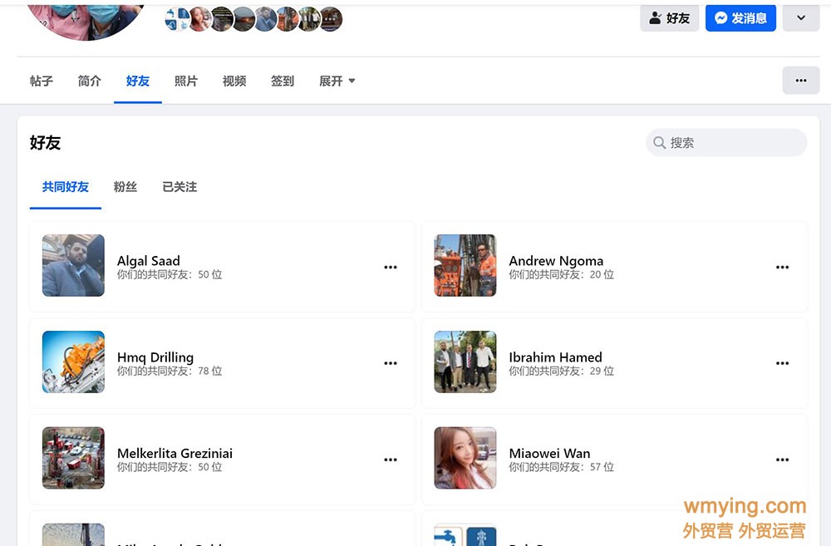This screenshot has height=546, width=831.
Task: Expand the chevron dropdown beside 发消息
Action: coord(801,18)
